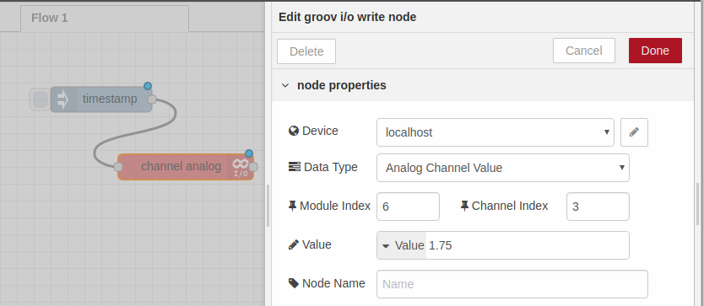Open the Value type selector dropdown
The image size is (704, 306).
402,245
